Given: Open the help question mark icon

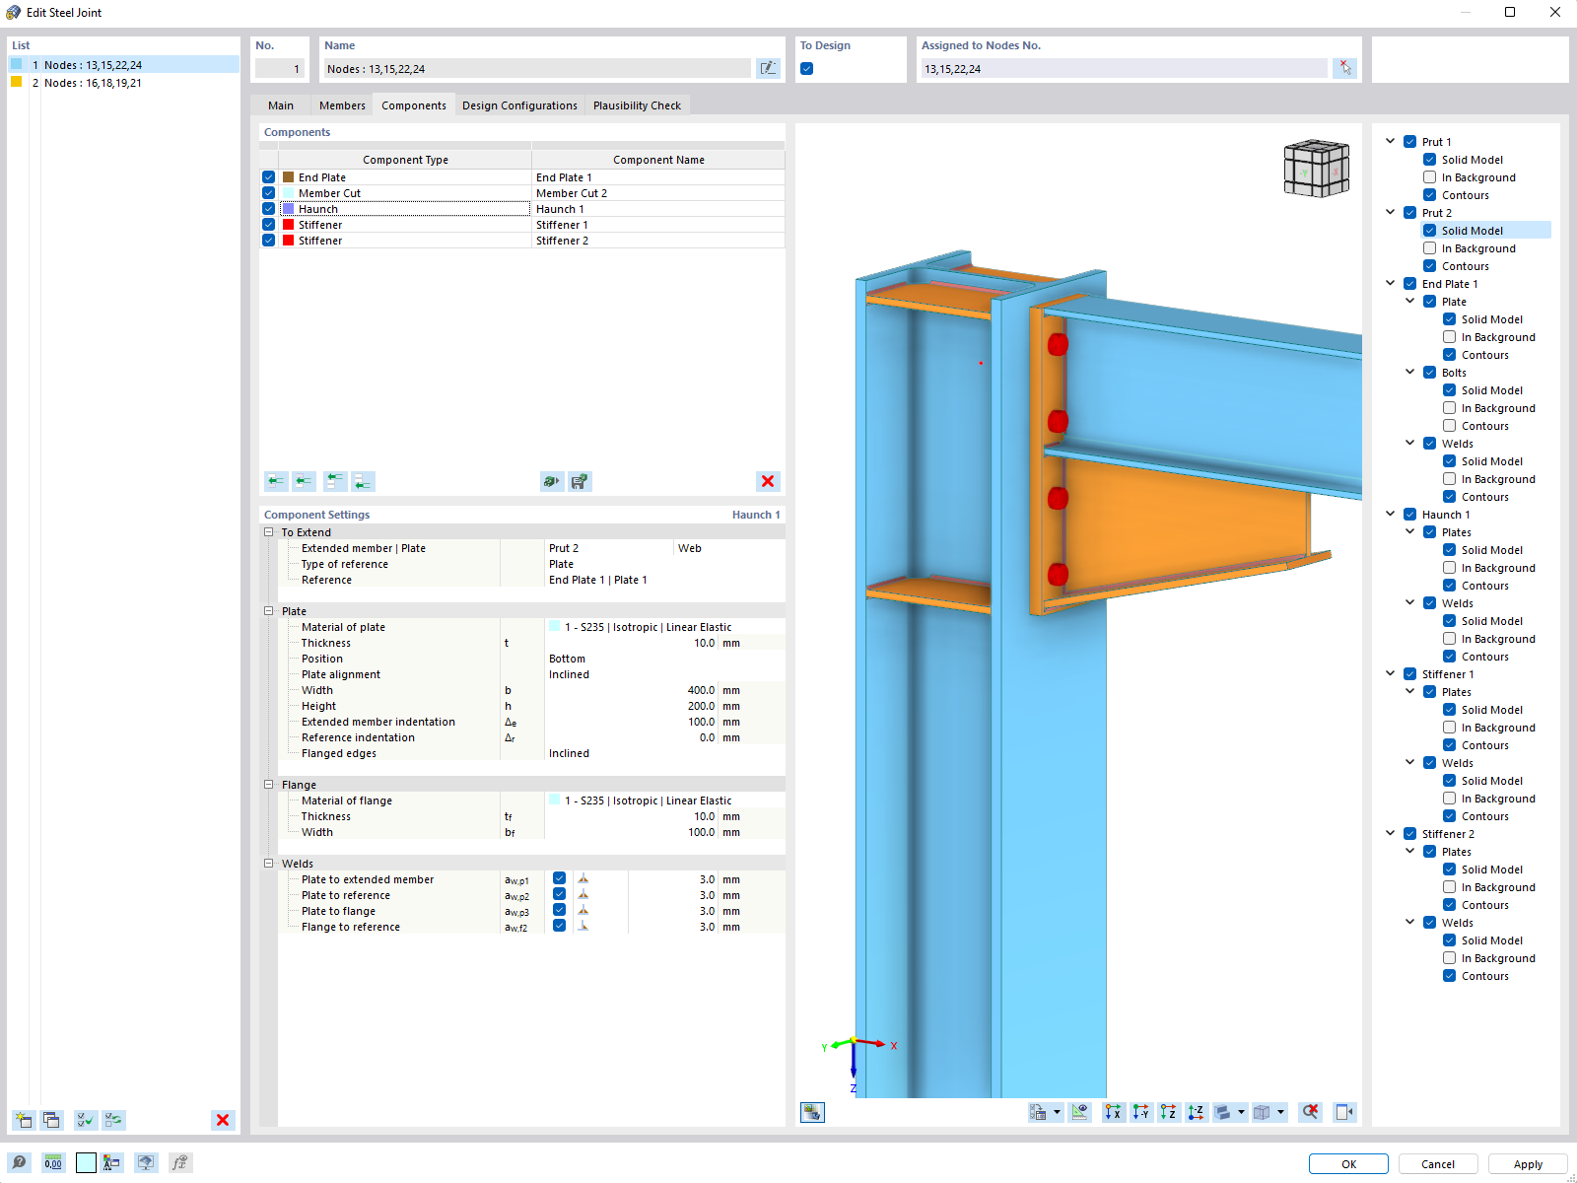Looking at the screenshot, I should pyautogui.click(x=20, y=1162).
